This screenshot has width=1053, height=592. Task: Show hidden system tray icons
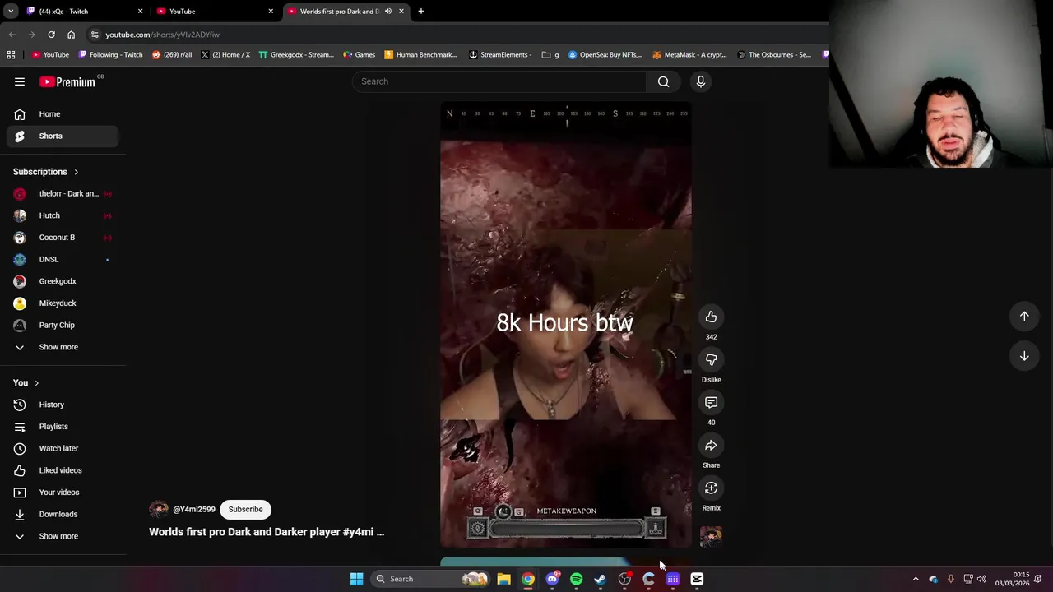click(916, 579)
